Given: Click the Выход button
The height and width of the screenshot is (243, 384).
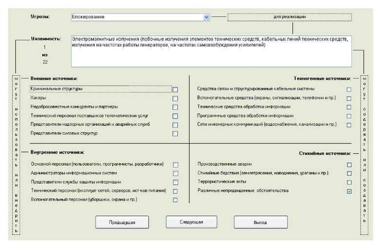Looking at the screenshot, I should pos(260,222).
